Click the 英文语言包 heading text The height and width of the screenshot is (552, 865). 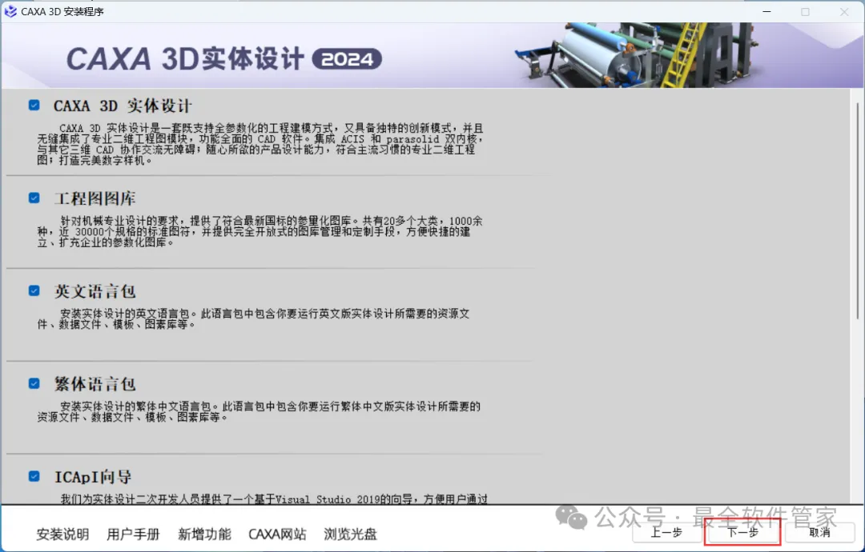tap(95, 291)
